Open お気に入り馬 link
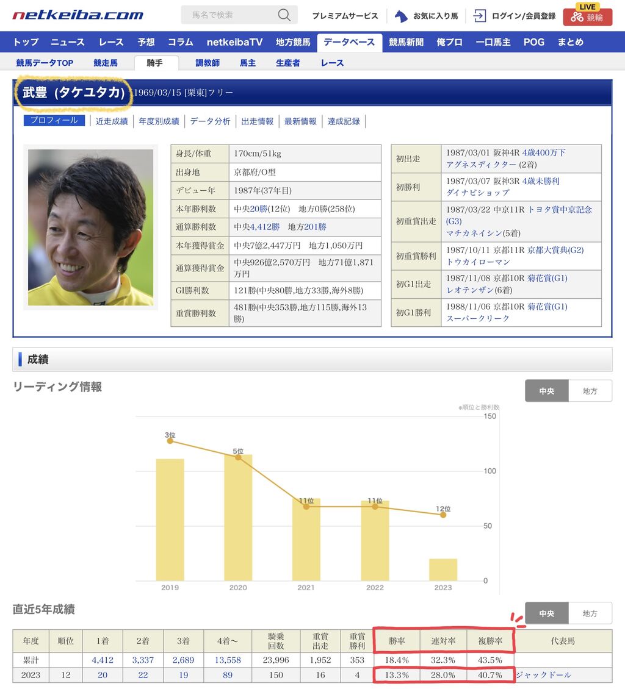 pyautogui.click(x=435, y=16)
